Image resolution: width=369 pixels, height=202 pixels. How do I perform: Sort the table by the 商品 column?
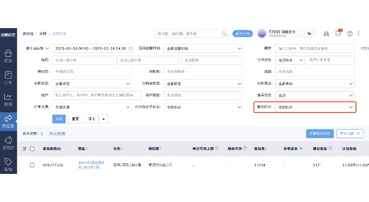click(x=86, y=149)
